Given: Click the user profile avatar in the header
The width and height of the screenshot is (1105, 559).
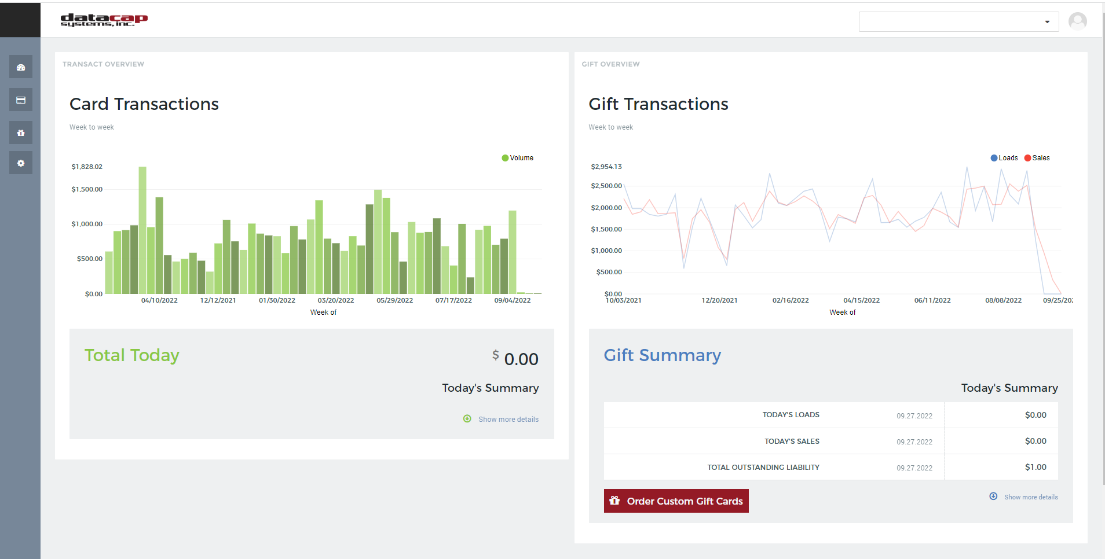Looking at the screenshot, I should pyautogui.click(x=1078, y=21).
